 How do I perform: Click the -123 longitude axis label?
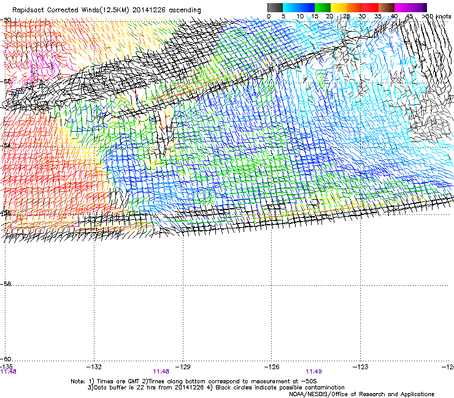pyautogui.click(x=360, y=367)
